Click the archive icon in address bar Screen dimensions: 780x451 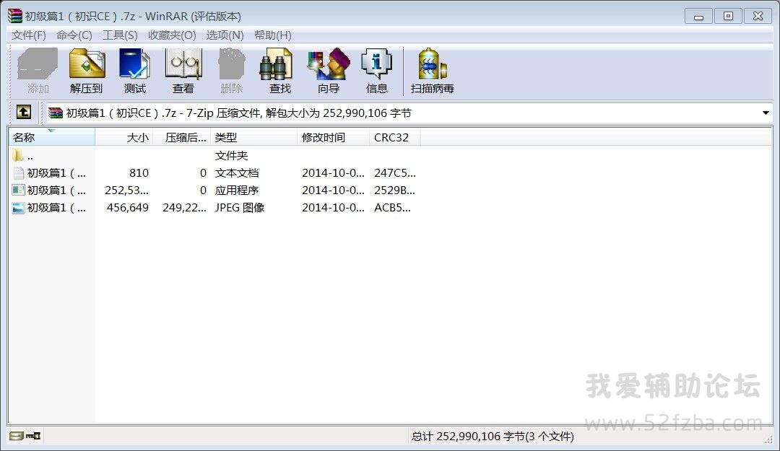(x=55, y=113)
